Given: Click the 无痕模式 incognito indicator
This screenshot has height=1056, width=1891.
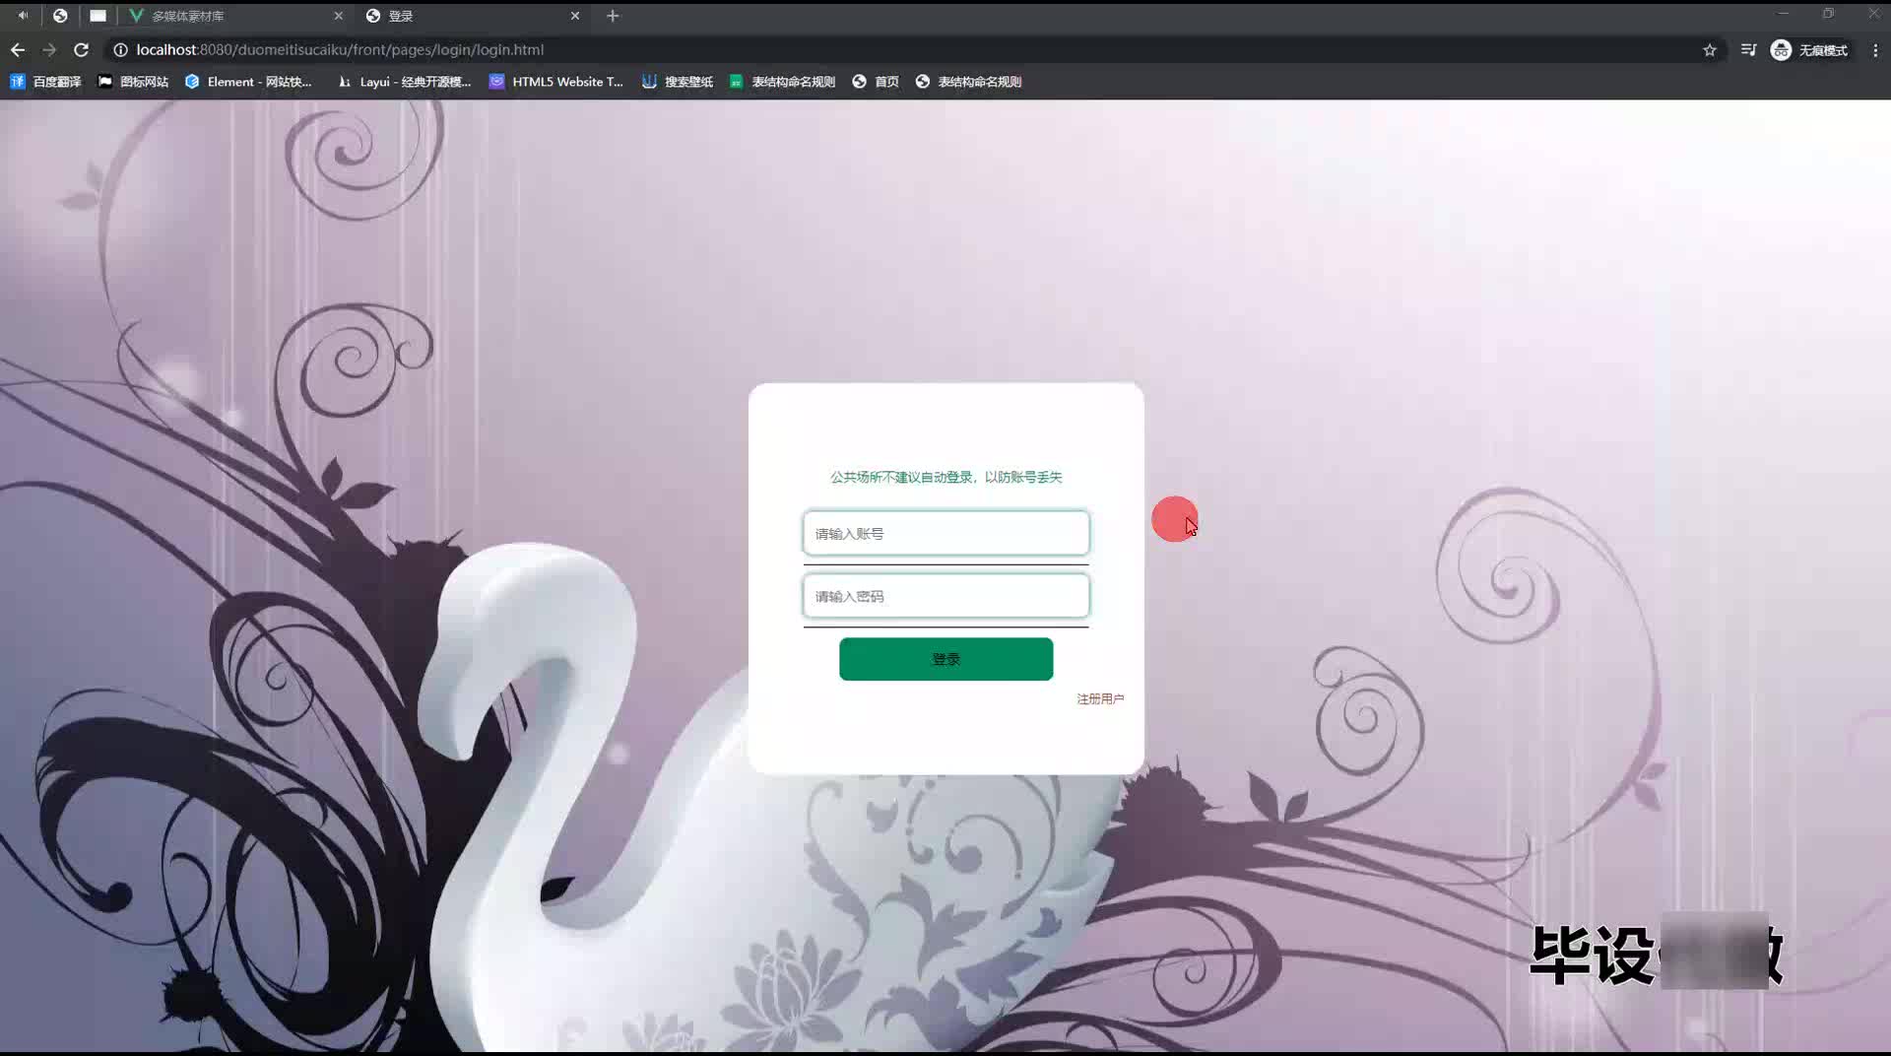Looking at the screenshot, I should point(1809,49).
